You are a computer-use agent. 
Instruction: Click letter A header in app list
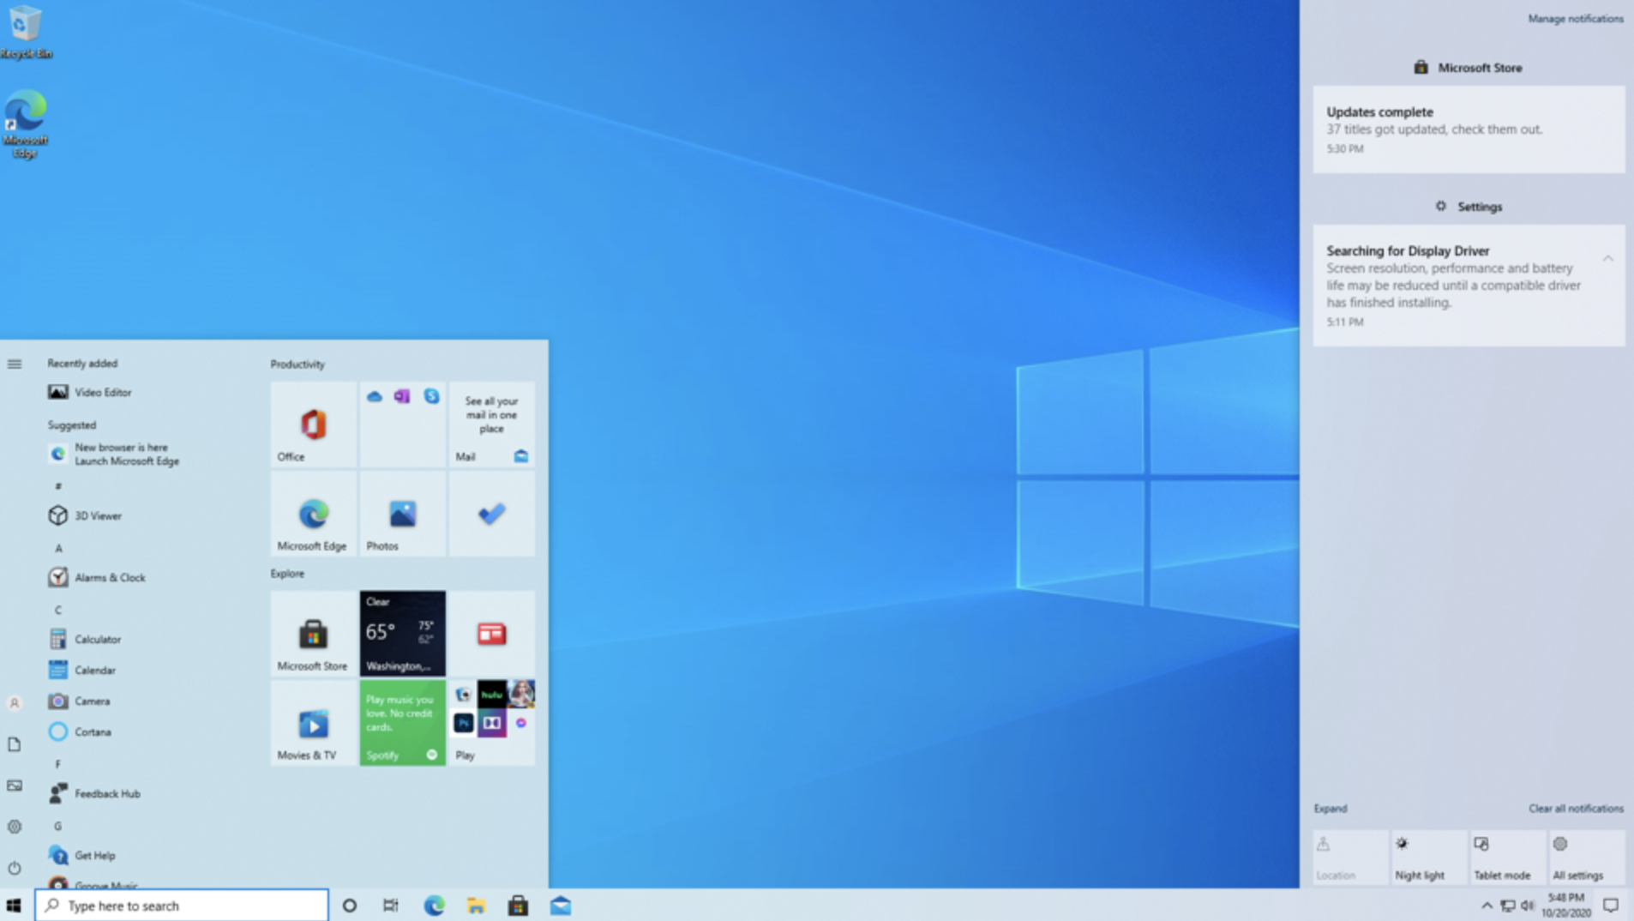click(58, 548)
